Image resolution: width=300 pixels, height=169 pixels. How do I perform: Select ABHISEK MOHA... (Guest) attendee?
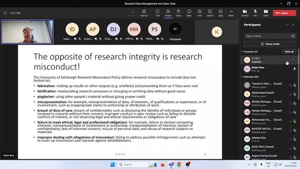270,130
